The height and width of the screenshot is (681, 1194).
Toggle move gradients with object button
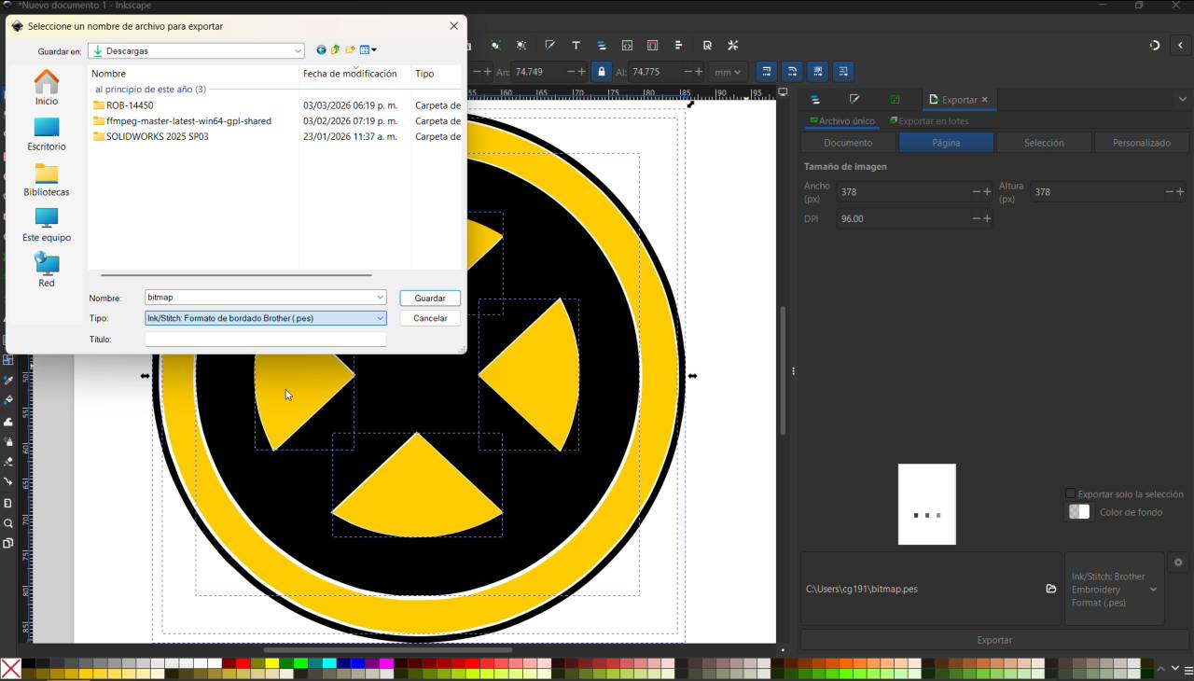[x=817, y=72]
